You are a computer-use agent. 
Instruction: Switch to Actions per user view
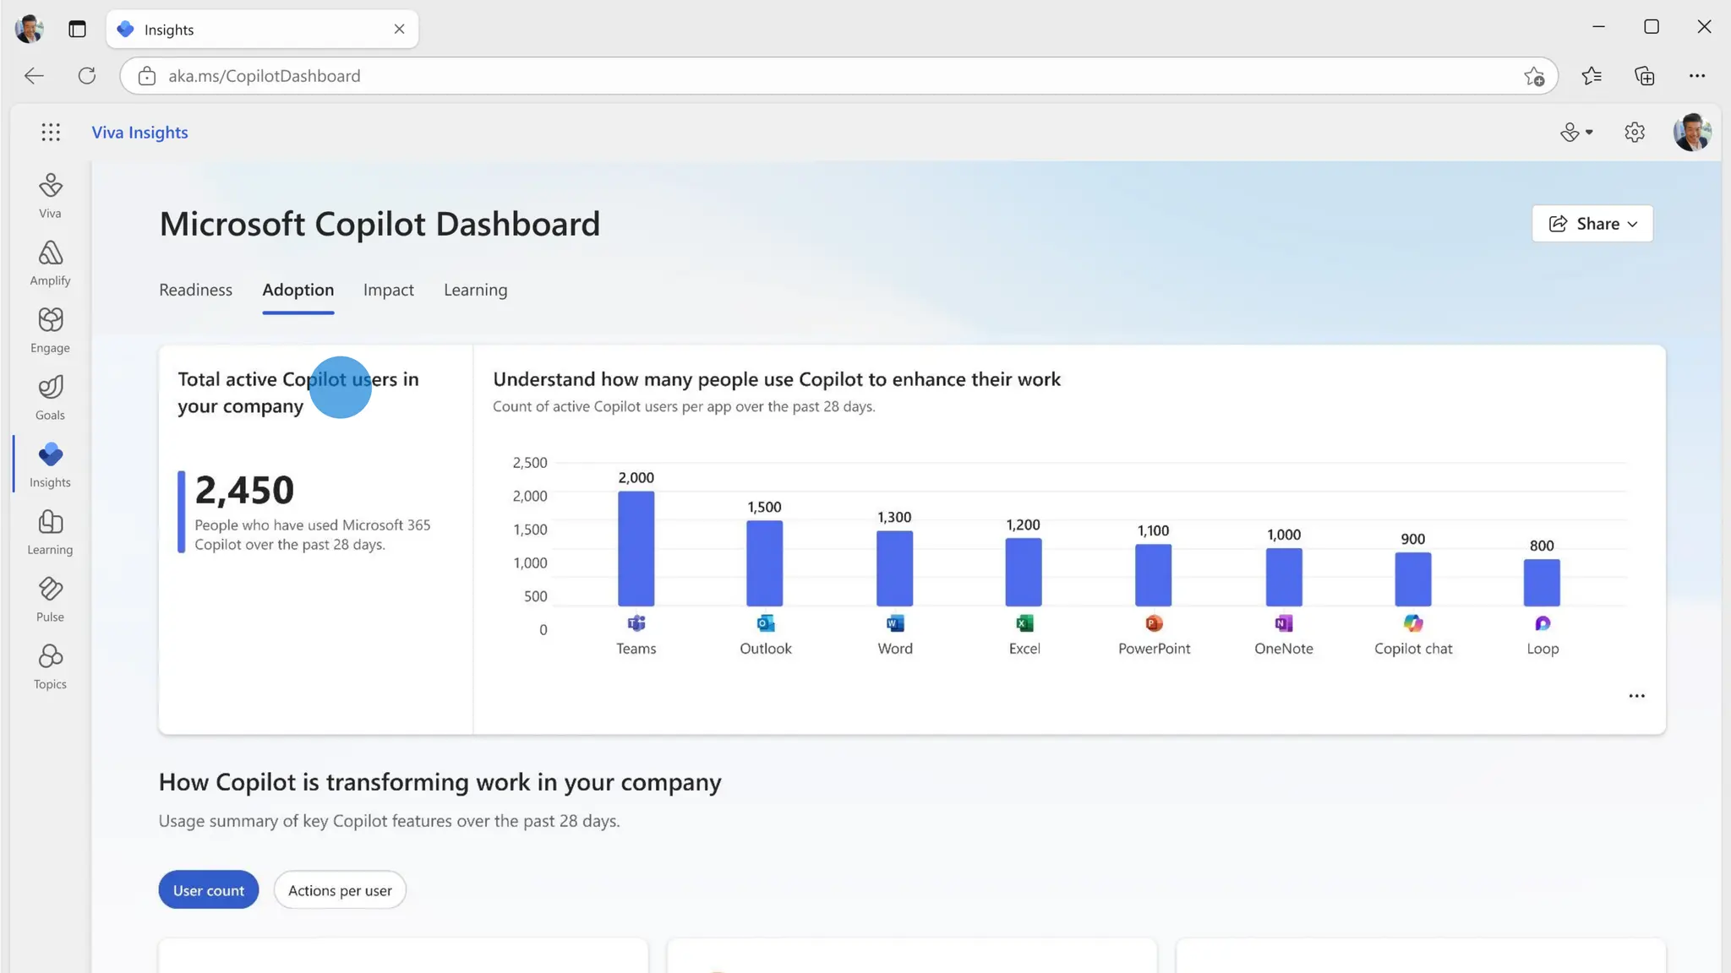pos(340,890)
